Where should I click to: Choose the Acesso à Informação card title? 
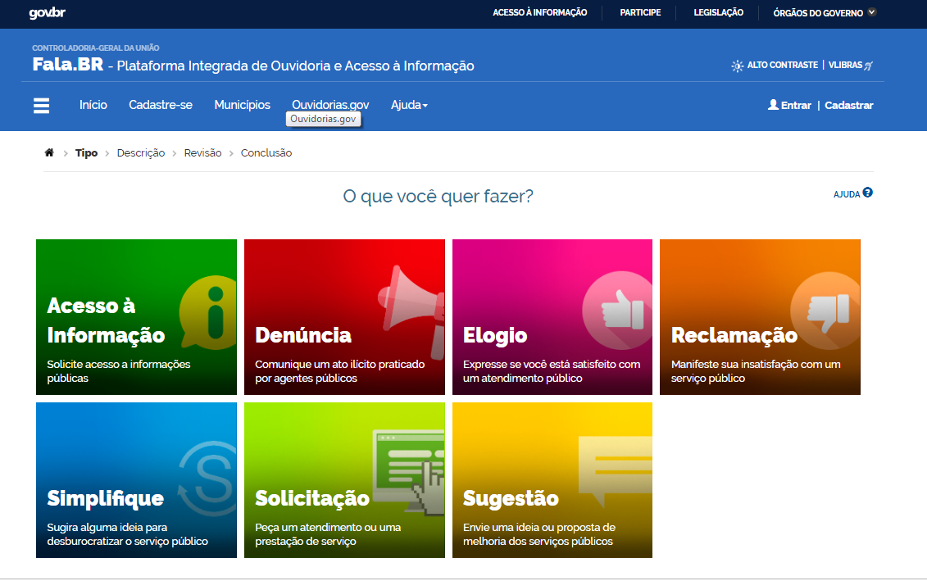[x=106, y=320]
